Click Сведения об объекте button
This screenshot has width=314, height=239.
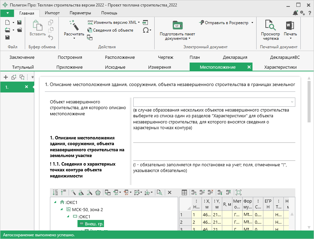(x=110, y=30)
